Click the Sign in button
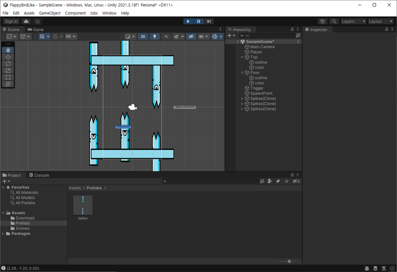The height and width of the screenshot is (272, 397). click(x=11, y=21)
